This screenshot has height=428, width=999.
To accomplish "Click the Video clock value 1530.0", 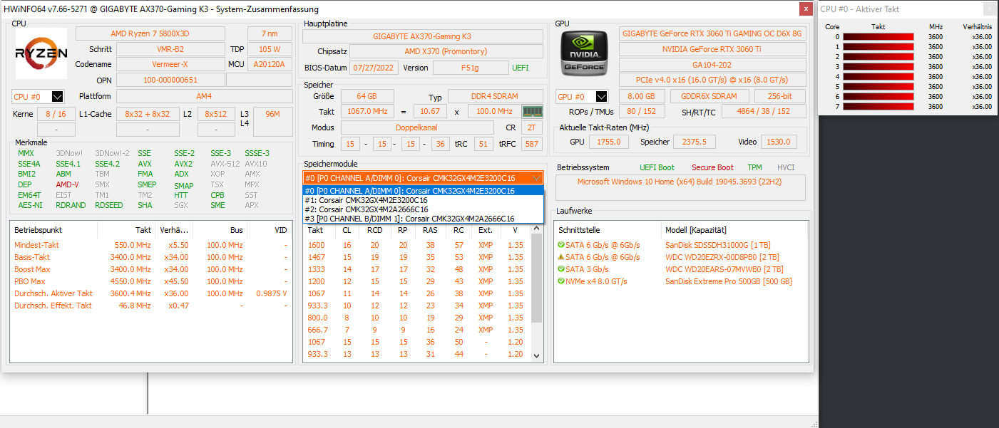I will coord(779,142).
